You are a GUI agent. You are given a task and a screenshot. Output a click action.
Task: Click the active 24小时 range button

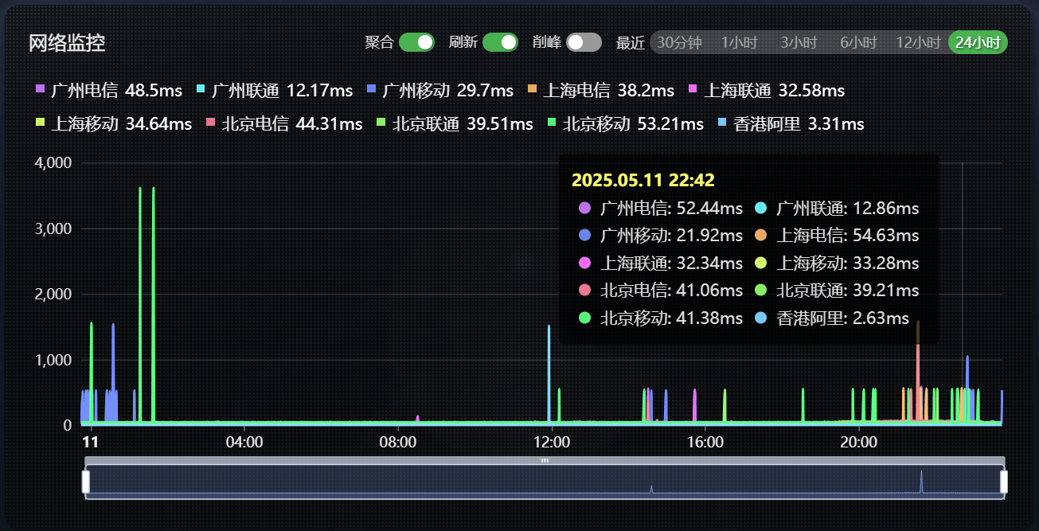click(978, 42)
